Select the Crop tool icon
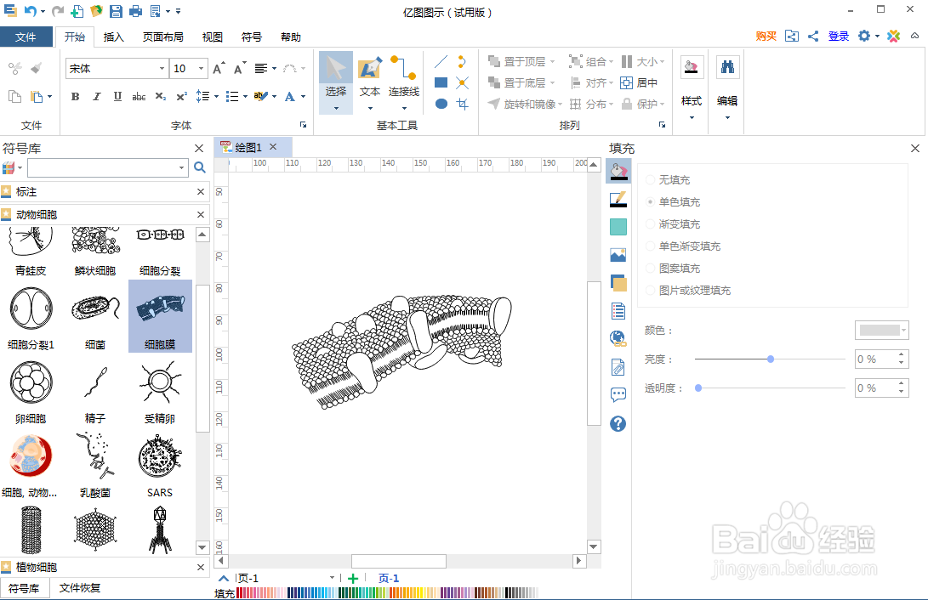 point(463,104)
